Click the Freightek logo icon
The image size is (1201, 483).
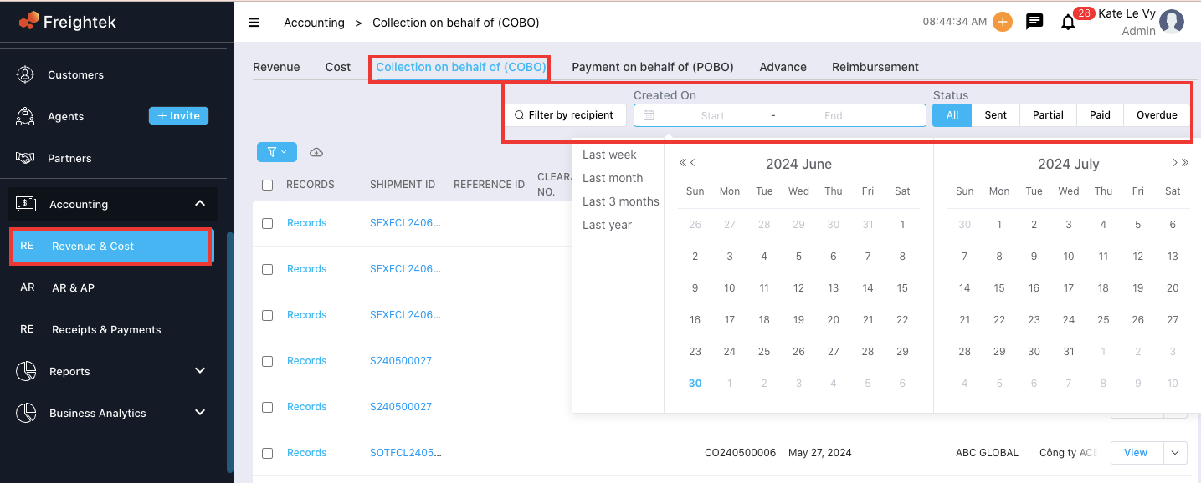29,21
